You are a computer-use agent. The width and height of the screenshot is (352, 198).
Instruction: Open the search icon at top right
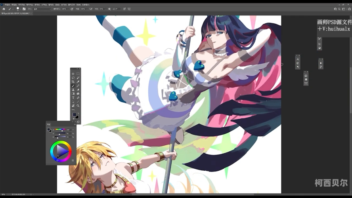pyautogui.click(x=339, y=9)
